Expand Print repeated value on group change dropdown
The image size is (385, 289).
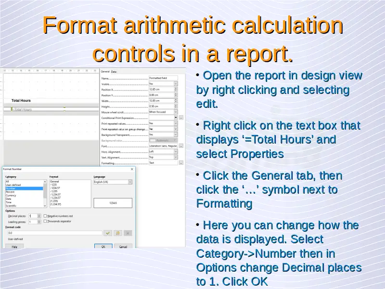pos(176,129)
